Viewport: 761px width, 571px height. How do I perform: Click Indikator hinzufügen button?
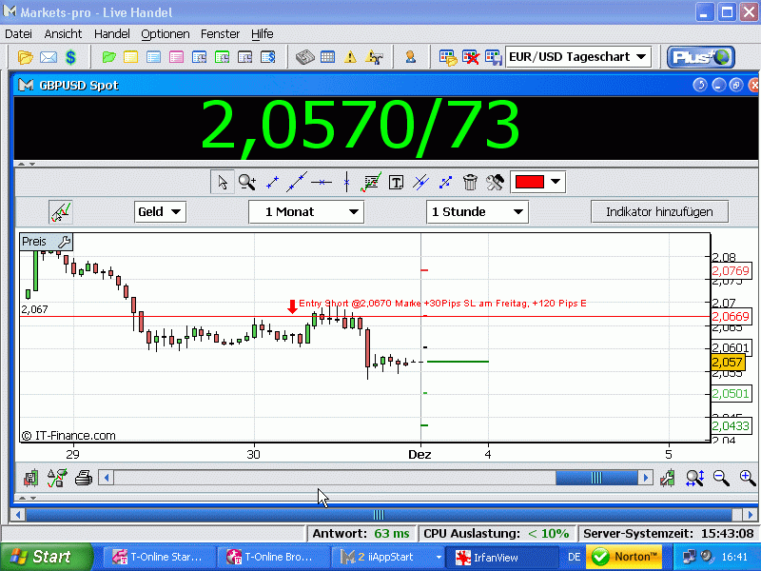[x=659, y=211]
